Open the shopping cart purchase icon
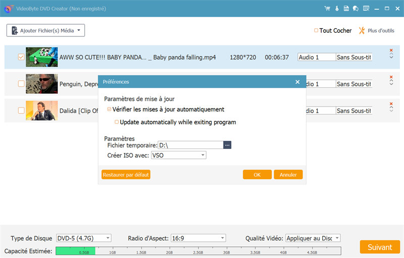 [x=327, y=8]
